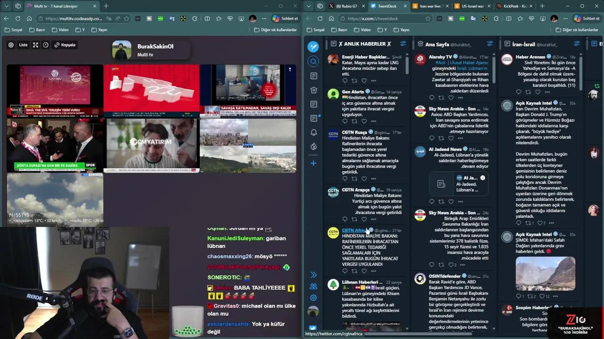Click the x.com address bar in right window
This screenshot has width=604, height=339.
pos(386,18)
